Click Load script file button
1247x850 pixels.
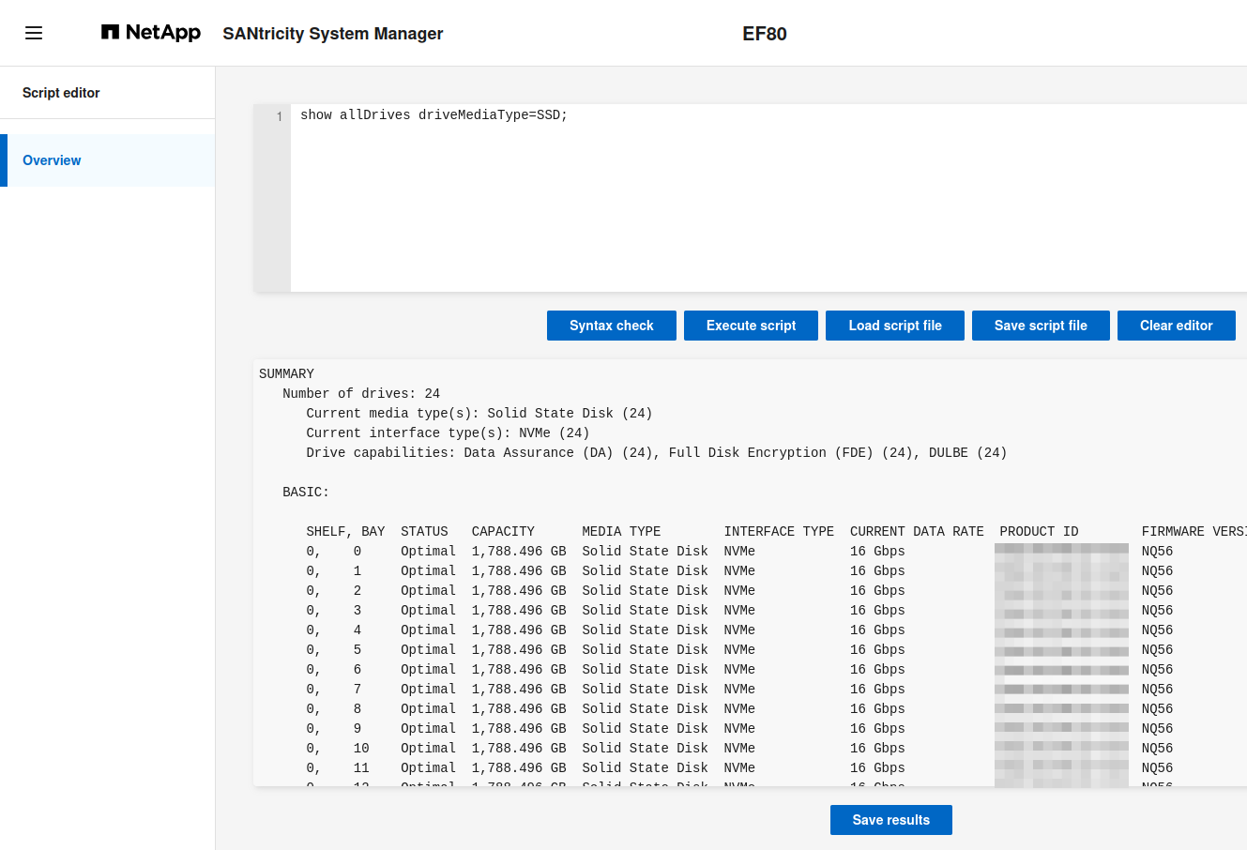(895, 326)
